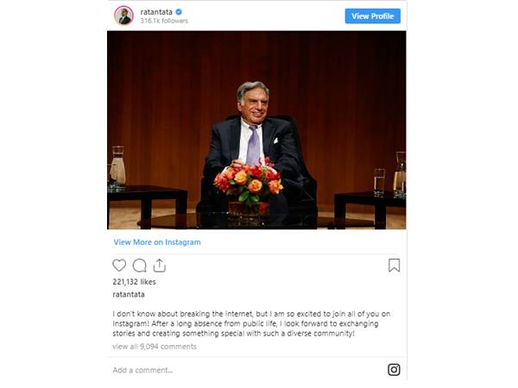518x388 pixels.
Task: Like the post with the heart icon
Action: pos(120,266)
